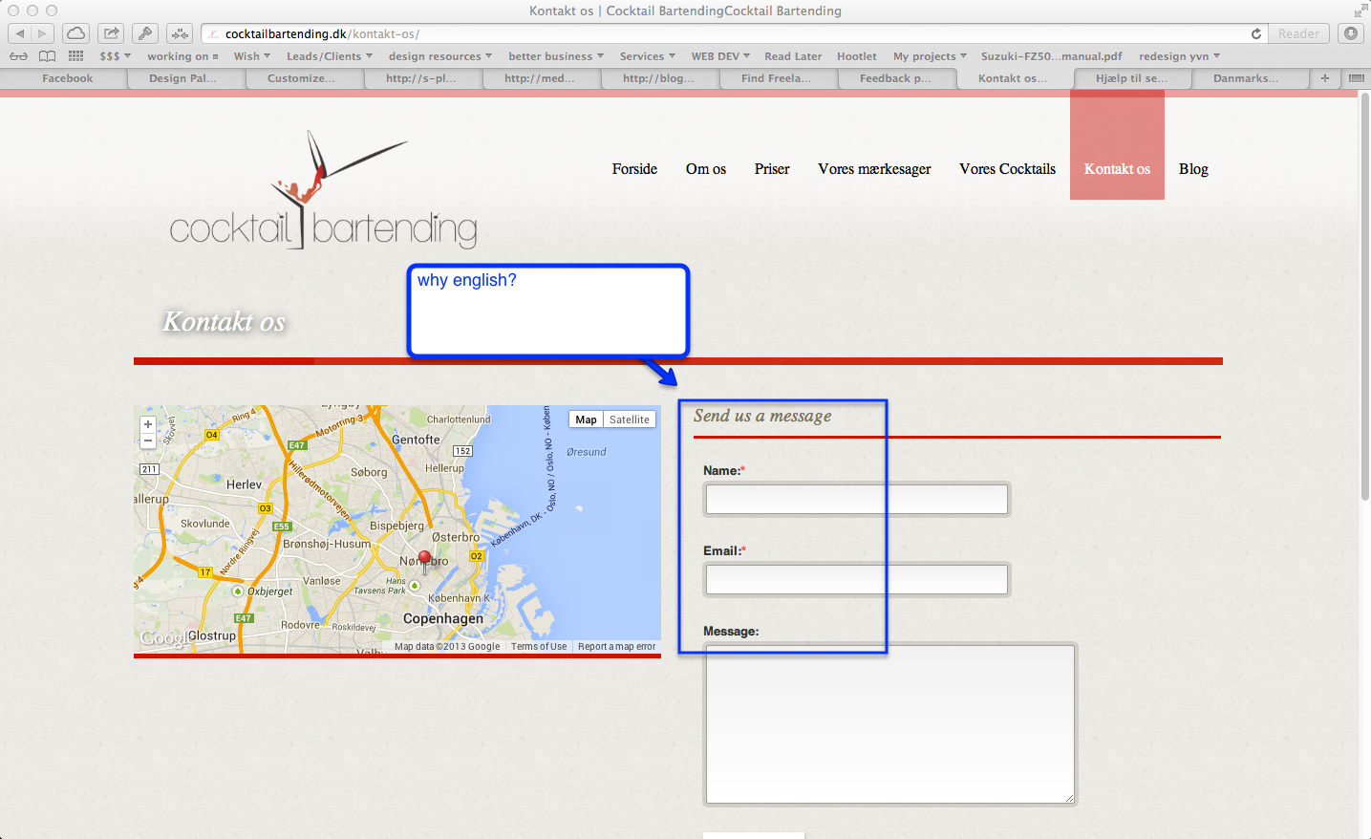
Task: Open Reading List glasses icon
Action: pyautogui.click(x=18, y=56)
